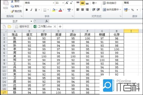Viewport: 143px width, 95px height.
Task: Click the new document icon
Action: coord(4,26)
